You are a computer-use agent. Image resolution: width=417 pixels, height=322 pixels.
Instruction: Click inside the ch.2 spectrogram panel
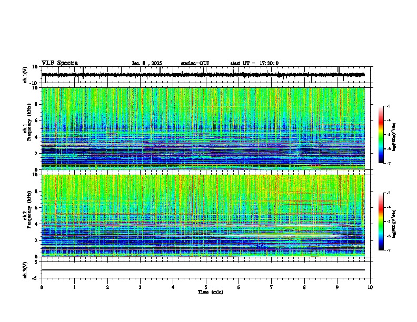(x=203, y=216)
